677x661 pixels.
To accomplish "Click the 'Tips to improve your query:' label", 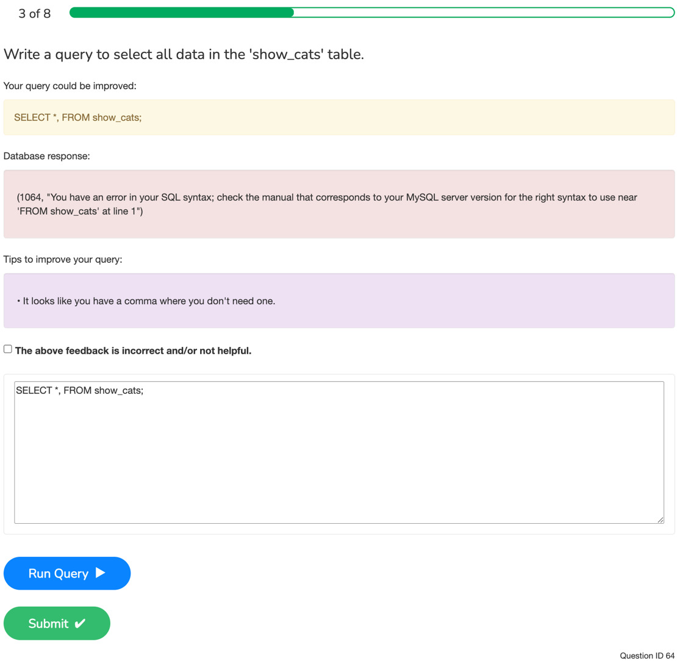I will pos(63,259).
